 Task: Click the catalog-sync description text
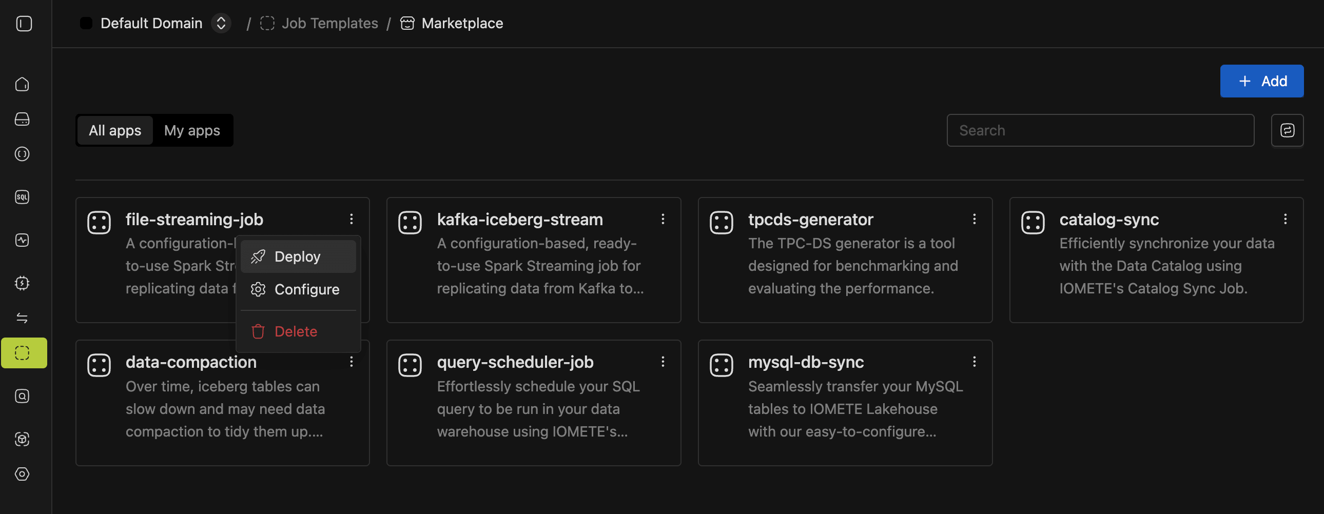click(x=1167, y=266)
